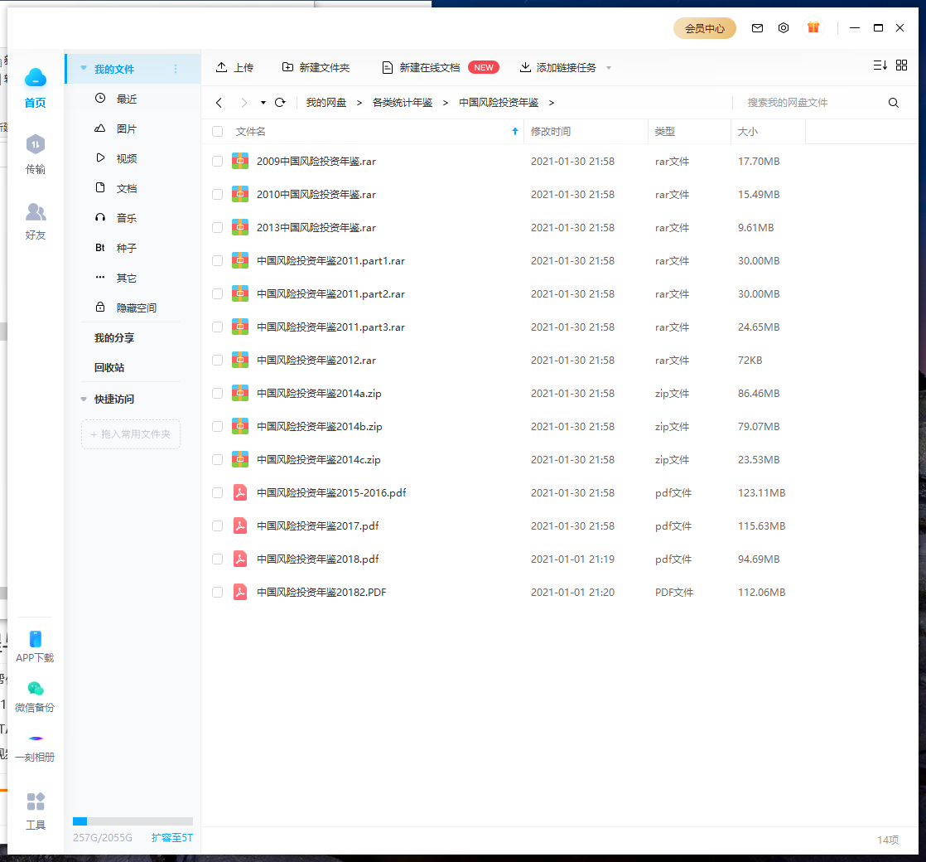
Task: Select checkbox of 中国风险投资年鉴2011.part1.rar
Action: pyautogui.click(x=217, y=260)
